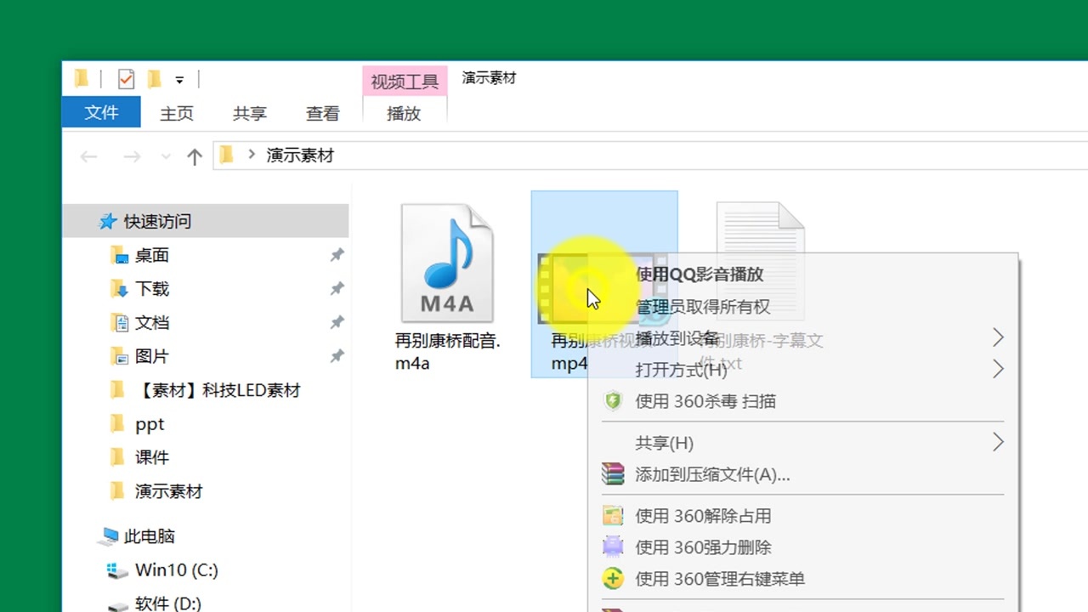Open the recent locations dropdown arrow
The height and width of the screenshot is (612, 1088).
pyautogui.click(x=166, y=156)
